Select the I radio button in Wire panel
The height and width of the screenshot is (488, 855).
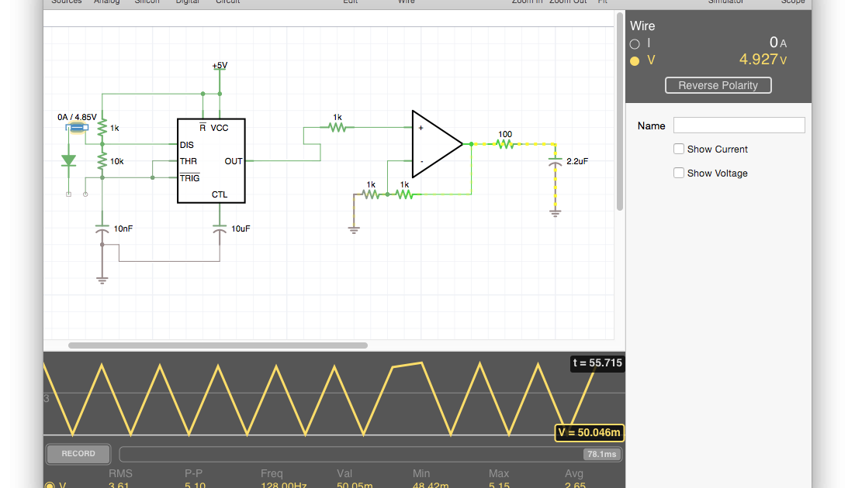click(634, 43)
